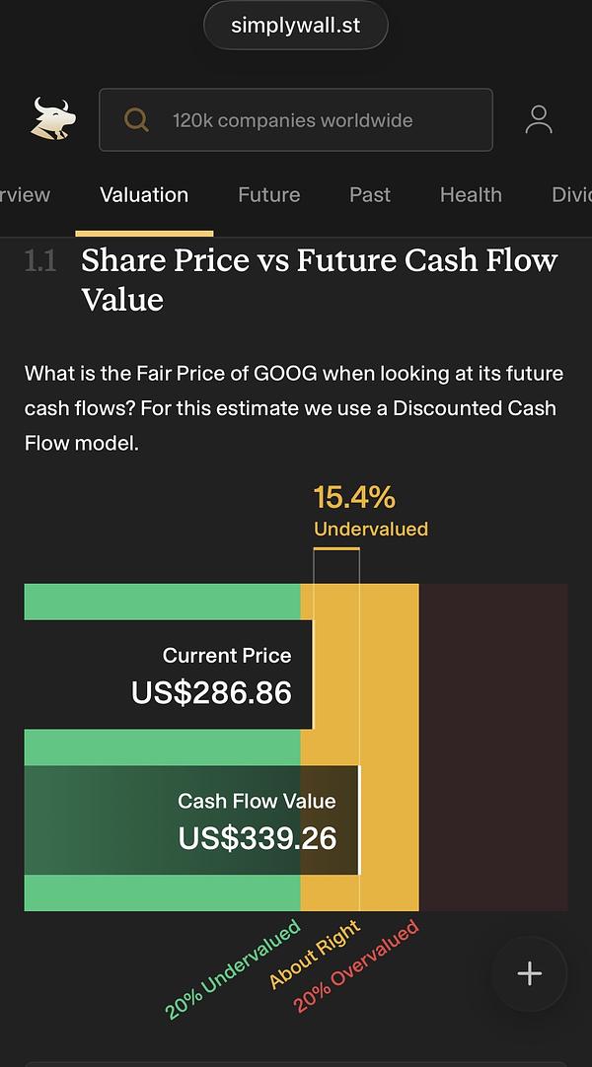The image size is (592, 1067).
Task: Open the Future tab
Action: click(x=268, y=194)
